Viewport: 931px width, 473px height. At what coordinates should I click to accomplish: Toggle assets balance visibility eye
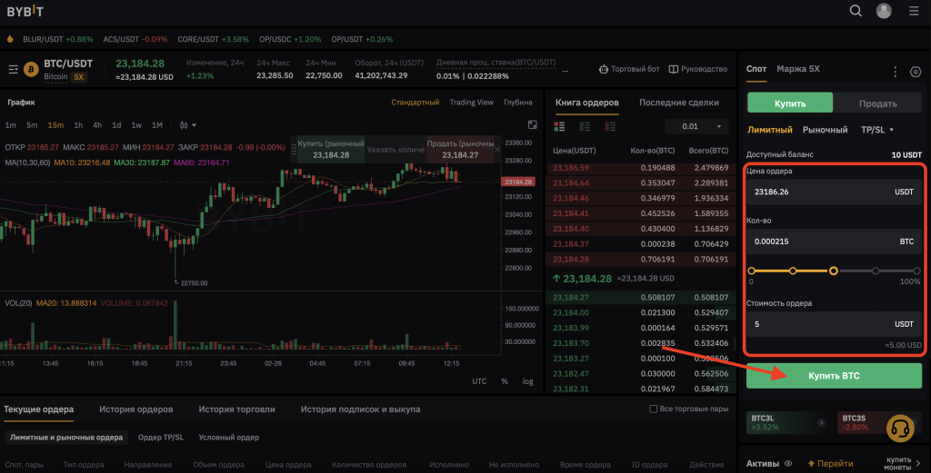coord(788,464)
